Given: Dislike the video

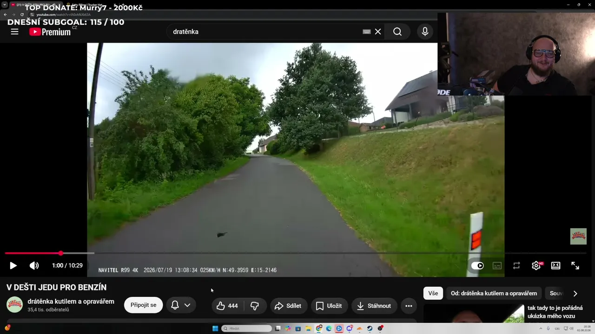Looking at the screenshot, I should point(255,306).
